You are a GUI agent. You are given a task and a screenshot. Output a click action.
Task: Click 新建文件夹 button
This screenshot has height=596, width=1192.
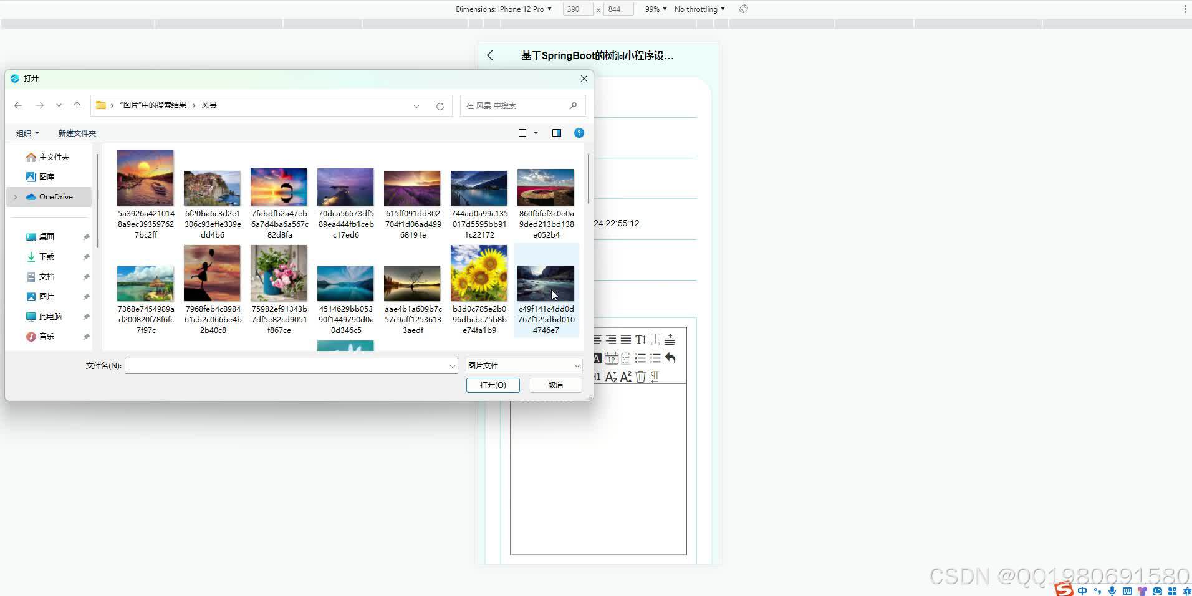77,133
